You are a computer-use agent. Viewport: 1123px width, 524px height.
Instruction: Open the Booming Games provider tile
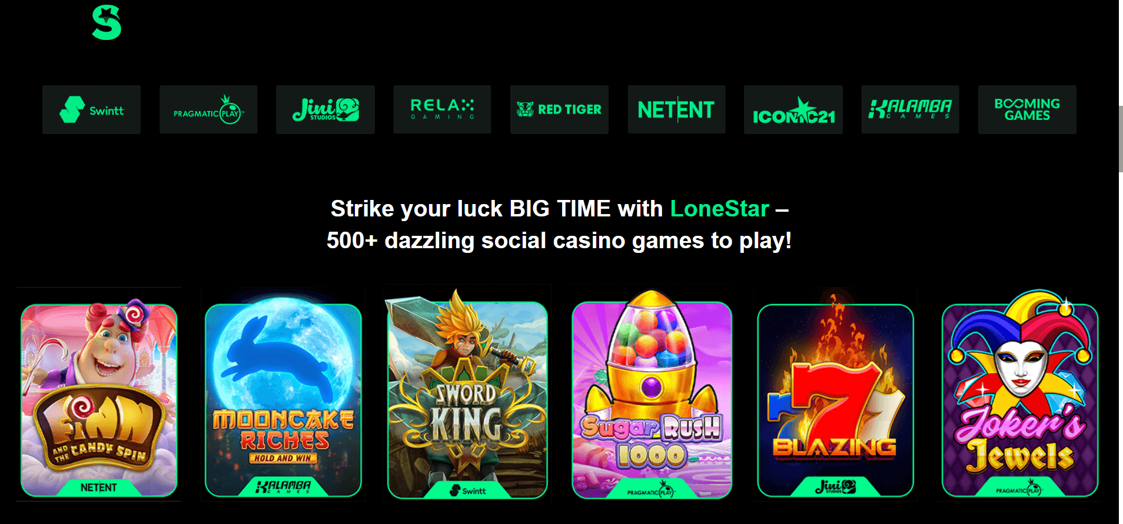(x=1027, y=109)
